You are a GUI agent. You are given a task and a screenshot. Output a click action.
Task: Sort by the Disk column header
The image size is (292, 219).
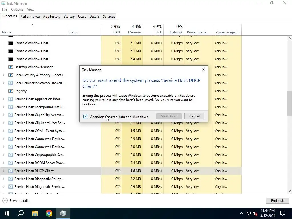(x=153, y=29)
